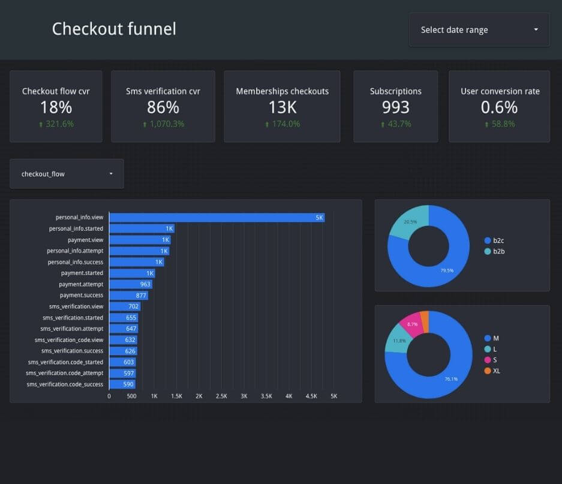
Task: Click the sms_verification.code_attempt bar labeled 597
Action: point(122,373)
